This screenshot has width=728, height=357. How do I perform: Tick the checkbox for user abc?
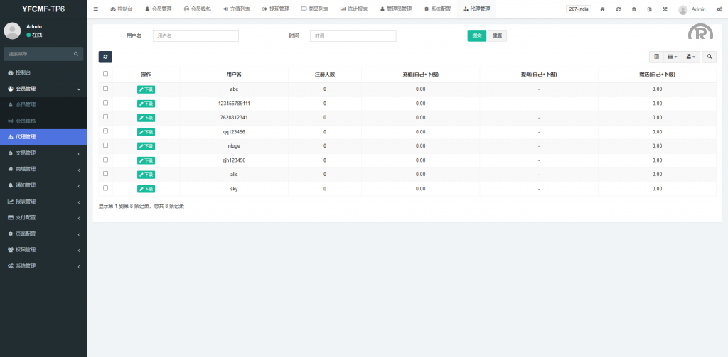click(106, 89)
